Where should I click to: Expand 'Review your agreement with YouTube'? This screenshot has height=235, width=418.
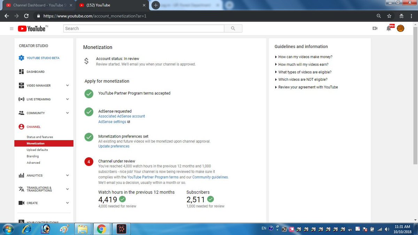click(306, 87)
